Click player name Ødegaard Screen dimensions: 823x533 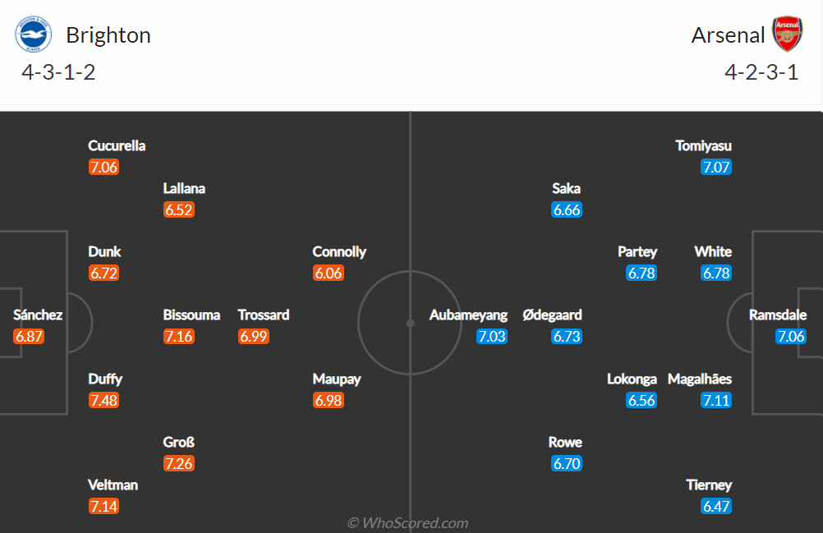552,315
